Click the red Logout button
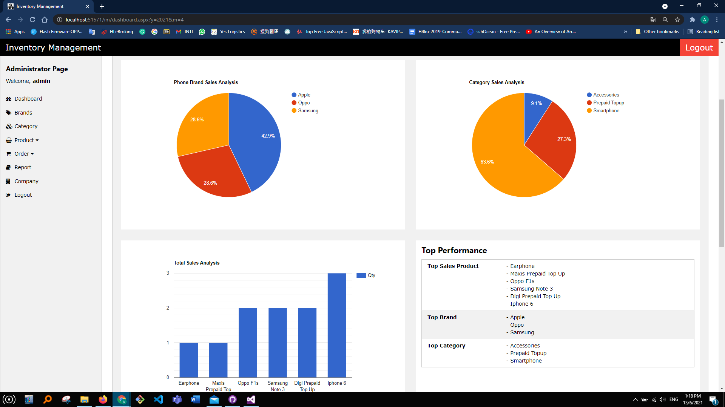 coord(699,47)
